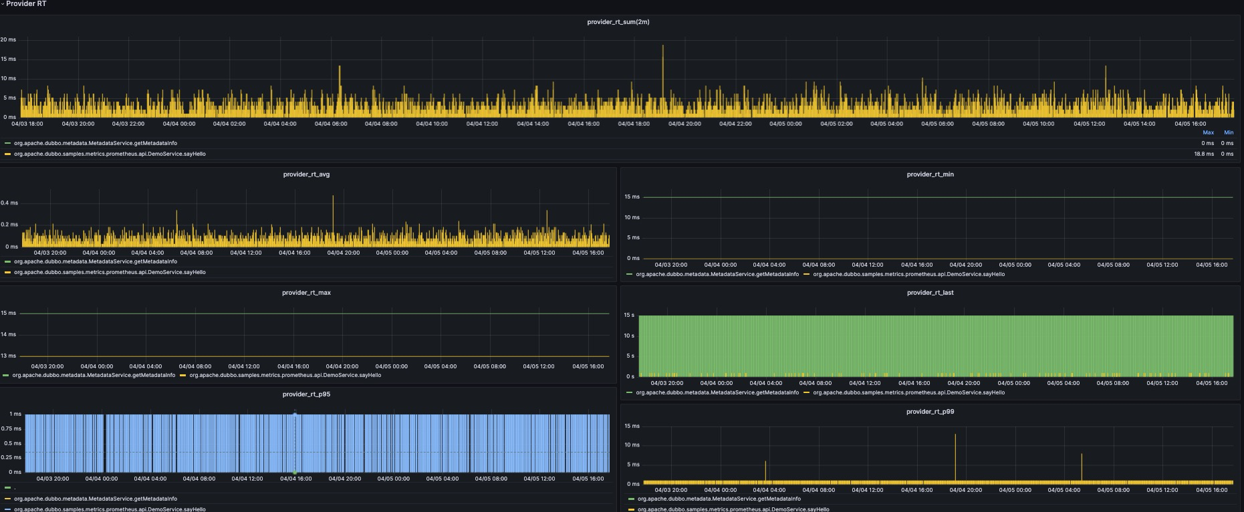This screenshot has width=1244, height=512.
Task: Sort provider_rt_sum legend by Min column
Action: tap(1229, 132)
